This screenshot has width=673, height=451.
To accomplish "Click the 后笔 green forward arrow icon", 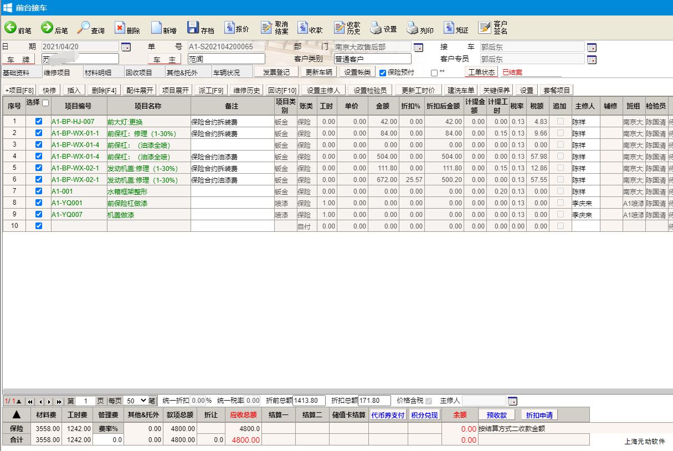I will 47,28.
